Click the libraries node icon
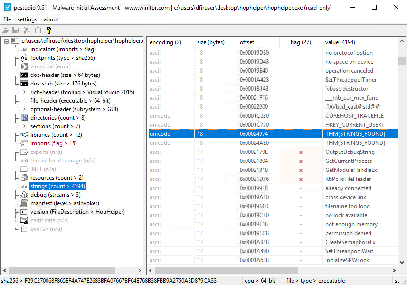The height and width of the screenshot is (285, 407). pyautogui.click(x=24, y=135)
